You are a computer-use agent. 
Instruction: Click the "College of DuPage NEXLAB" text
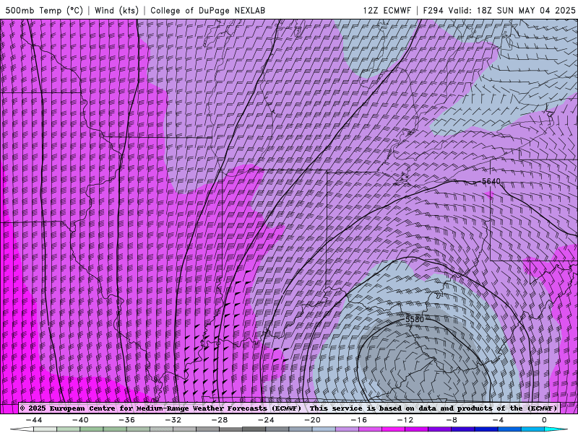coord(207,10)
